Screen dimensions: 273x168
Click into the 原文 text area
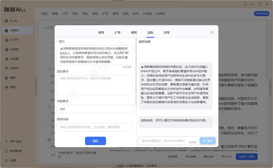pyautogui.click(x=95, y=55)
